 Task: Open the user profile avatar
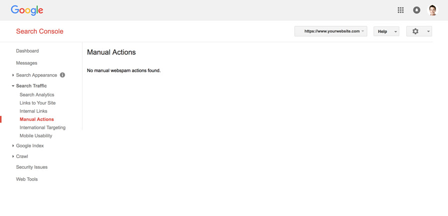(x=433, y=10)
